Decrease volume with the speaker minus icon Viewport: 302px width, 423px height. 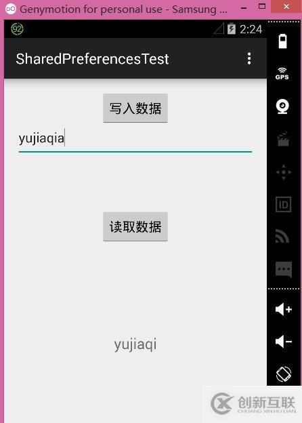pyautogui.click(x=284, y=342)
